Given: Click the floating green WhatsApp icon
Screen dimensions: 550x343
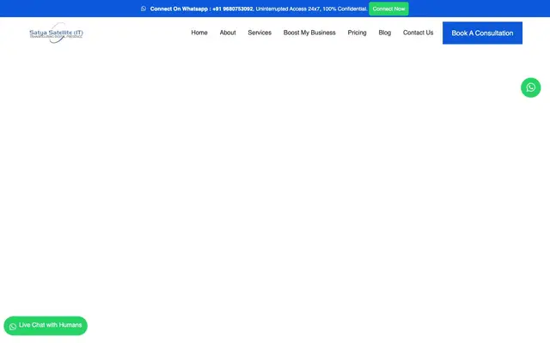Looking at the screenshot, I should tap(530, 87).
